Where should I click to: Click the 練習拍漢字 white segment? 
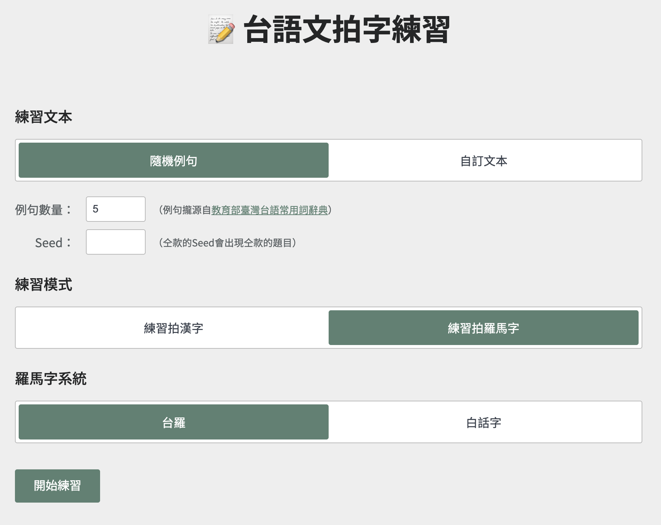(x=173, y=328)
